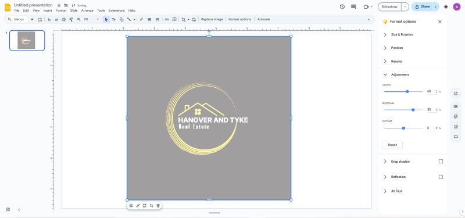Image resolution: width=465 pixels, height=218 pixels.
Task: Open the Extensions menu
Action: tap(117, 10)
